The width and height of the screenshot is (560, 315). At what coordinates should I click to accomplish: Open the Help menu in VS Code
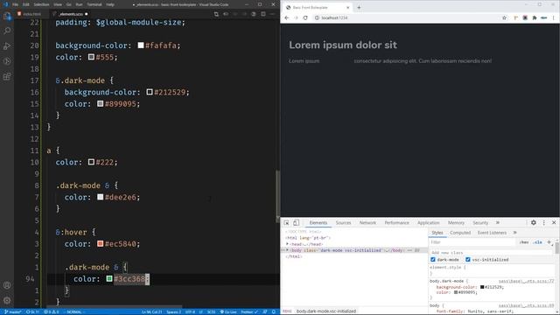click(x=110, y=4)
